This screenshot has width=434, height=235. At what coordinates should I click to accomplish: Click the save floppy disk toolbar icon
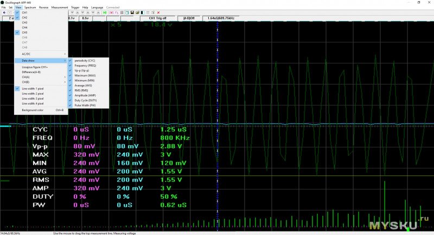tap(132, 12)
